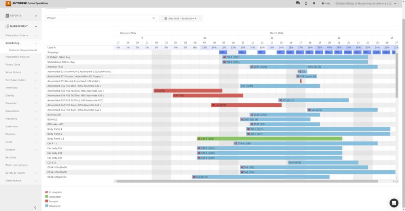Click row label 'Car body A16'

55,148
